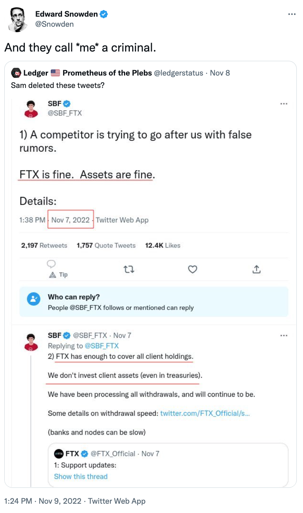Click SBF's avatar in the main quoted tweet
Screen dimensions: 303x513
point(31,108)
